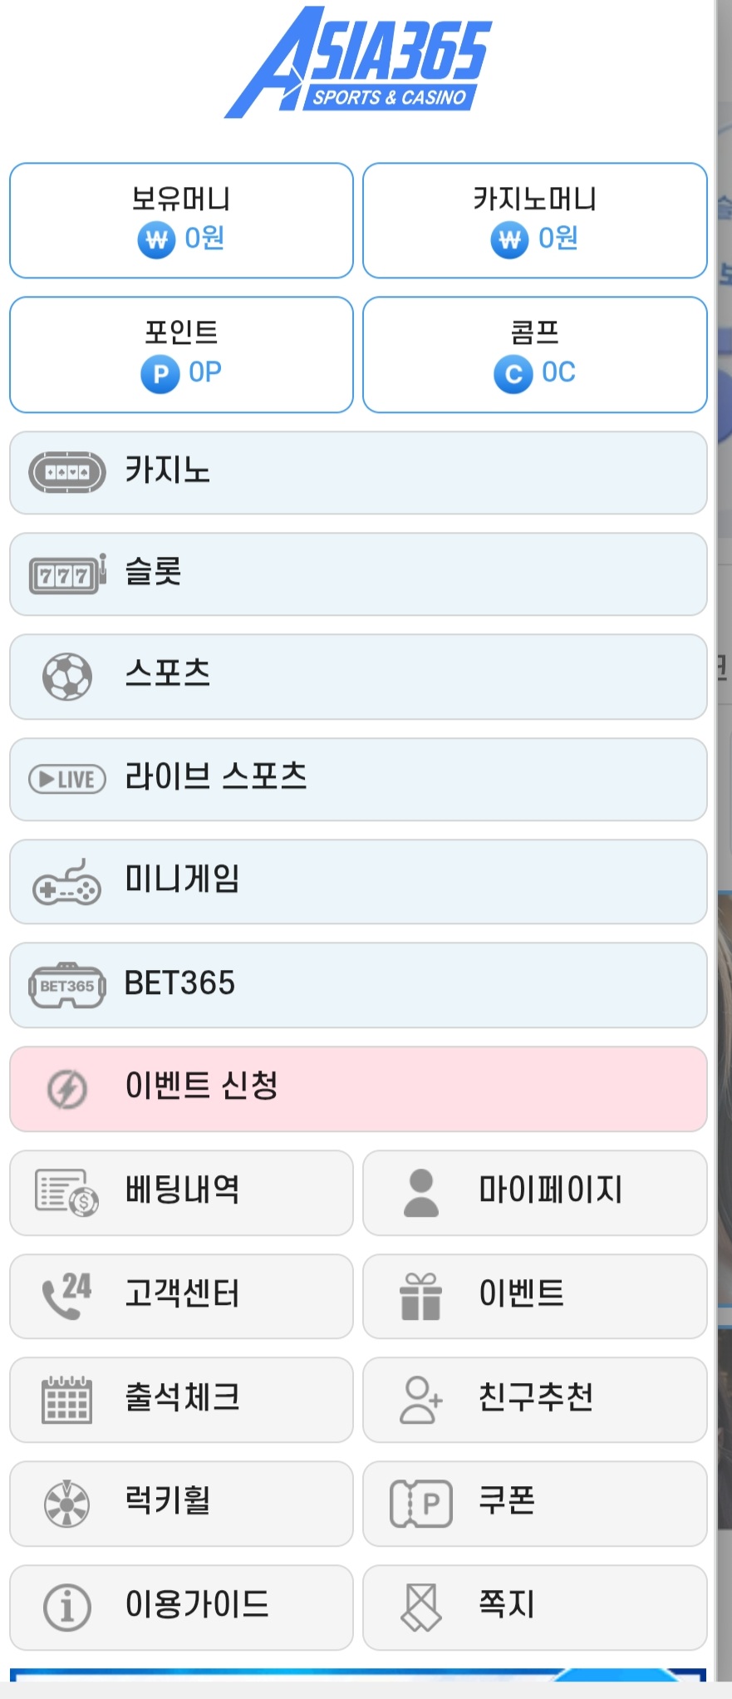Click the game controller minigame icon
The height and width of the screenshot is (1699, 732).
[67, 883]
